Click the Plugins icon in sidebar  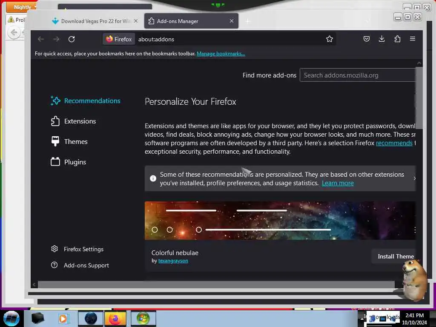(x=55, y=161)
